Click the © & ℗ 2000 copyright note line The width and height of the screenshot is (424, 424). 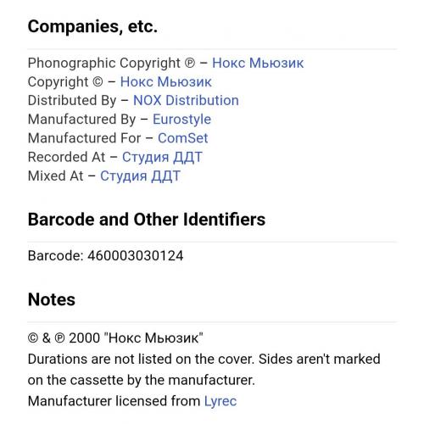(x=115, y=338)
